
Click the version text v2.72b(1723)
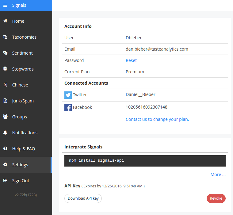coord(26,195)
